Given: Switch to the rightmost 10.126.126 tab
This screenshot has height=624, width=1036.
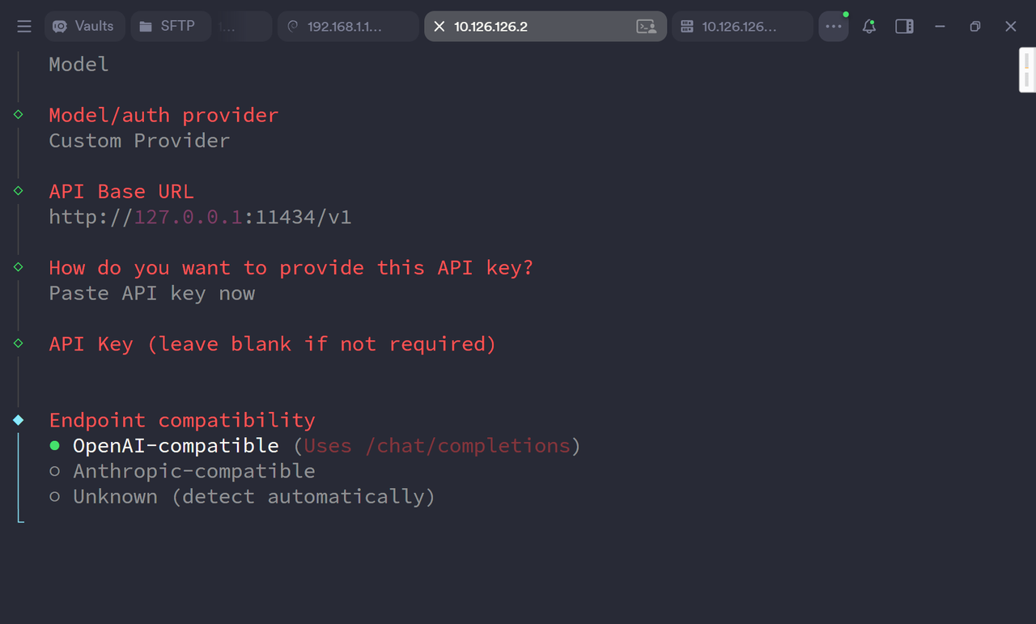Looking at the screenshot, I should (741, 26).
